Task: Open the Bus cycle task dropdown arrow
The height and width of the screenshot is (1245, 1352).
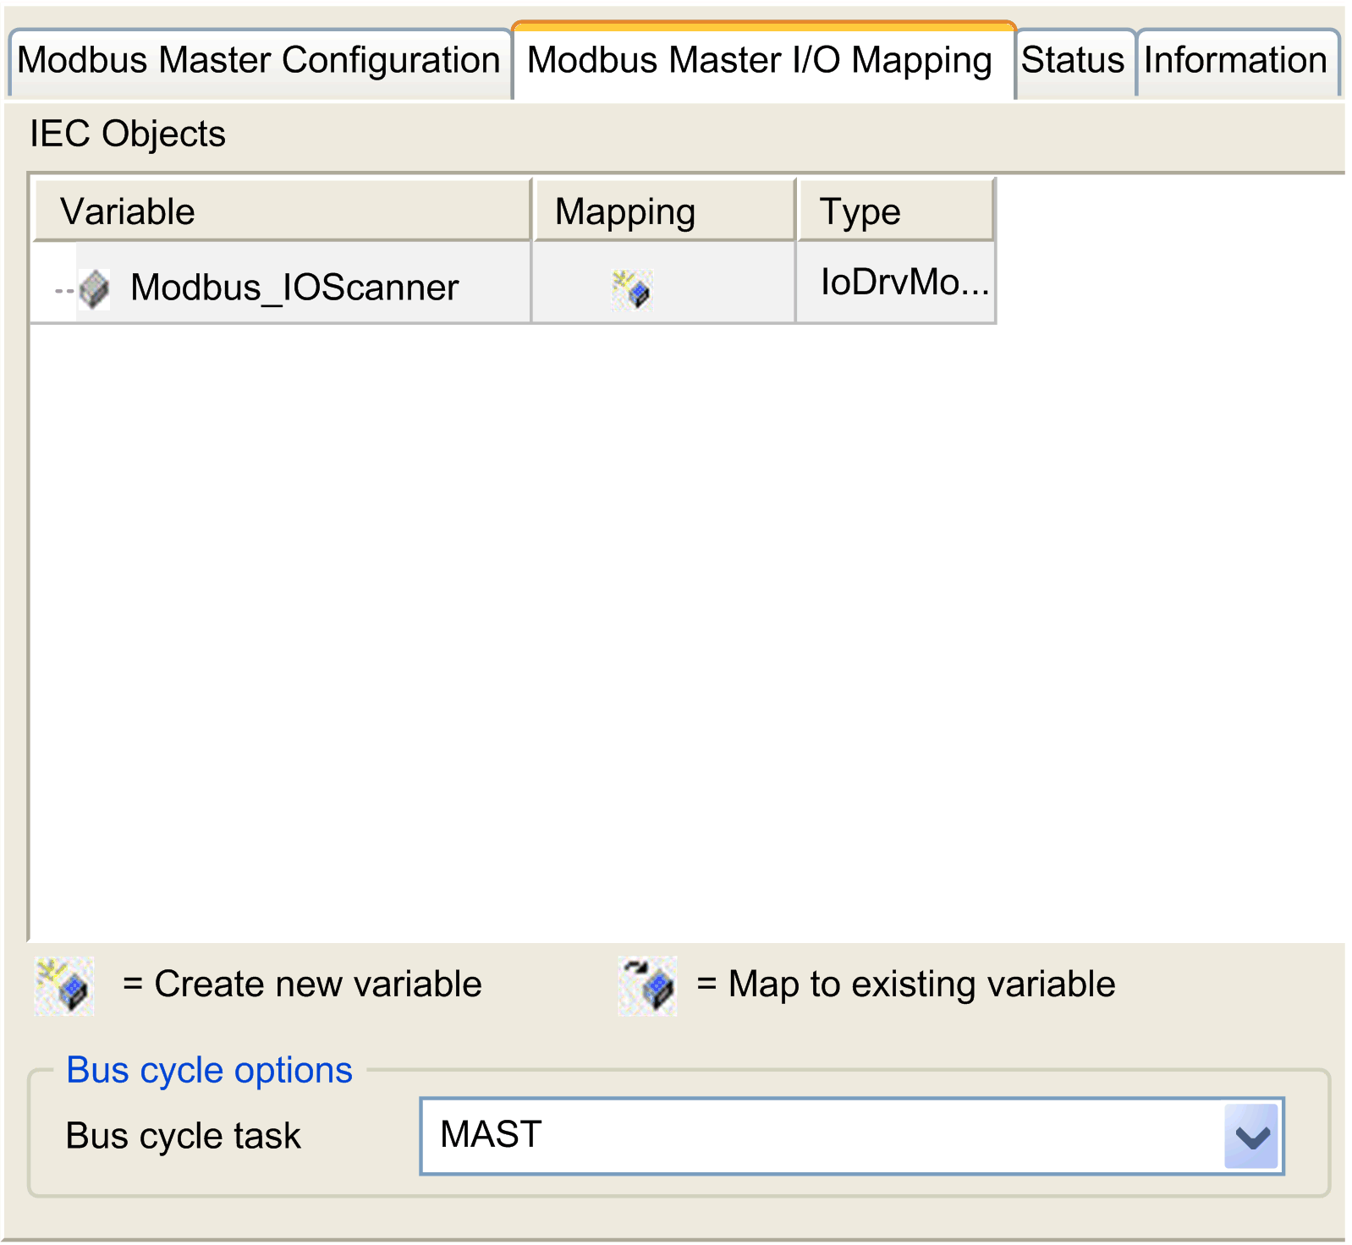Action: pyautogui.click(x=1251, y=1136)
